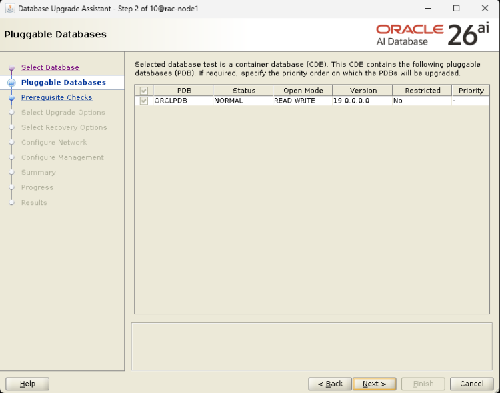Click the NORMAL status cell
This screenshot has width=500, height=393.
(x=243, y=101)
